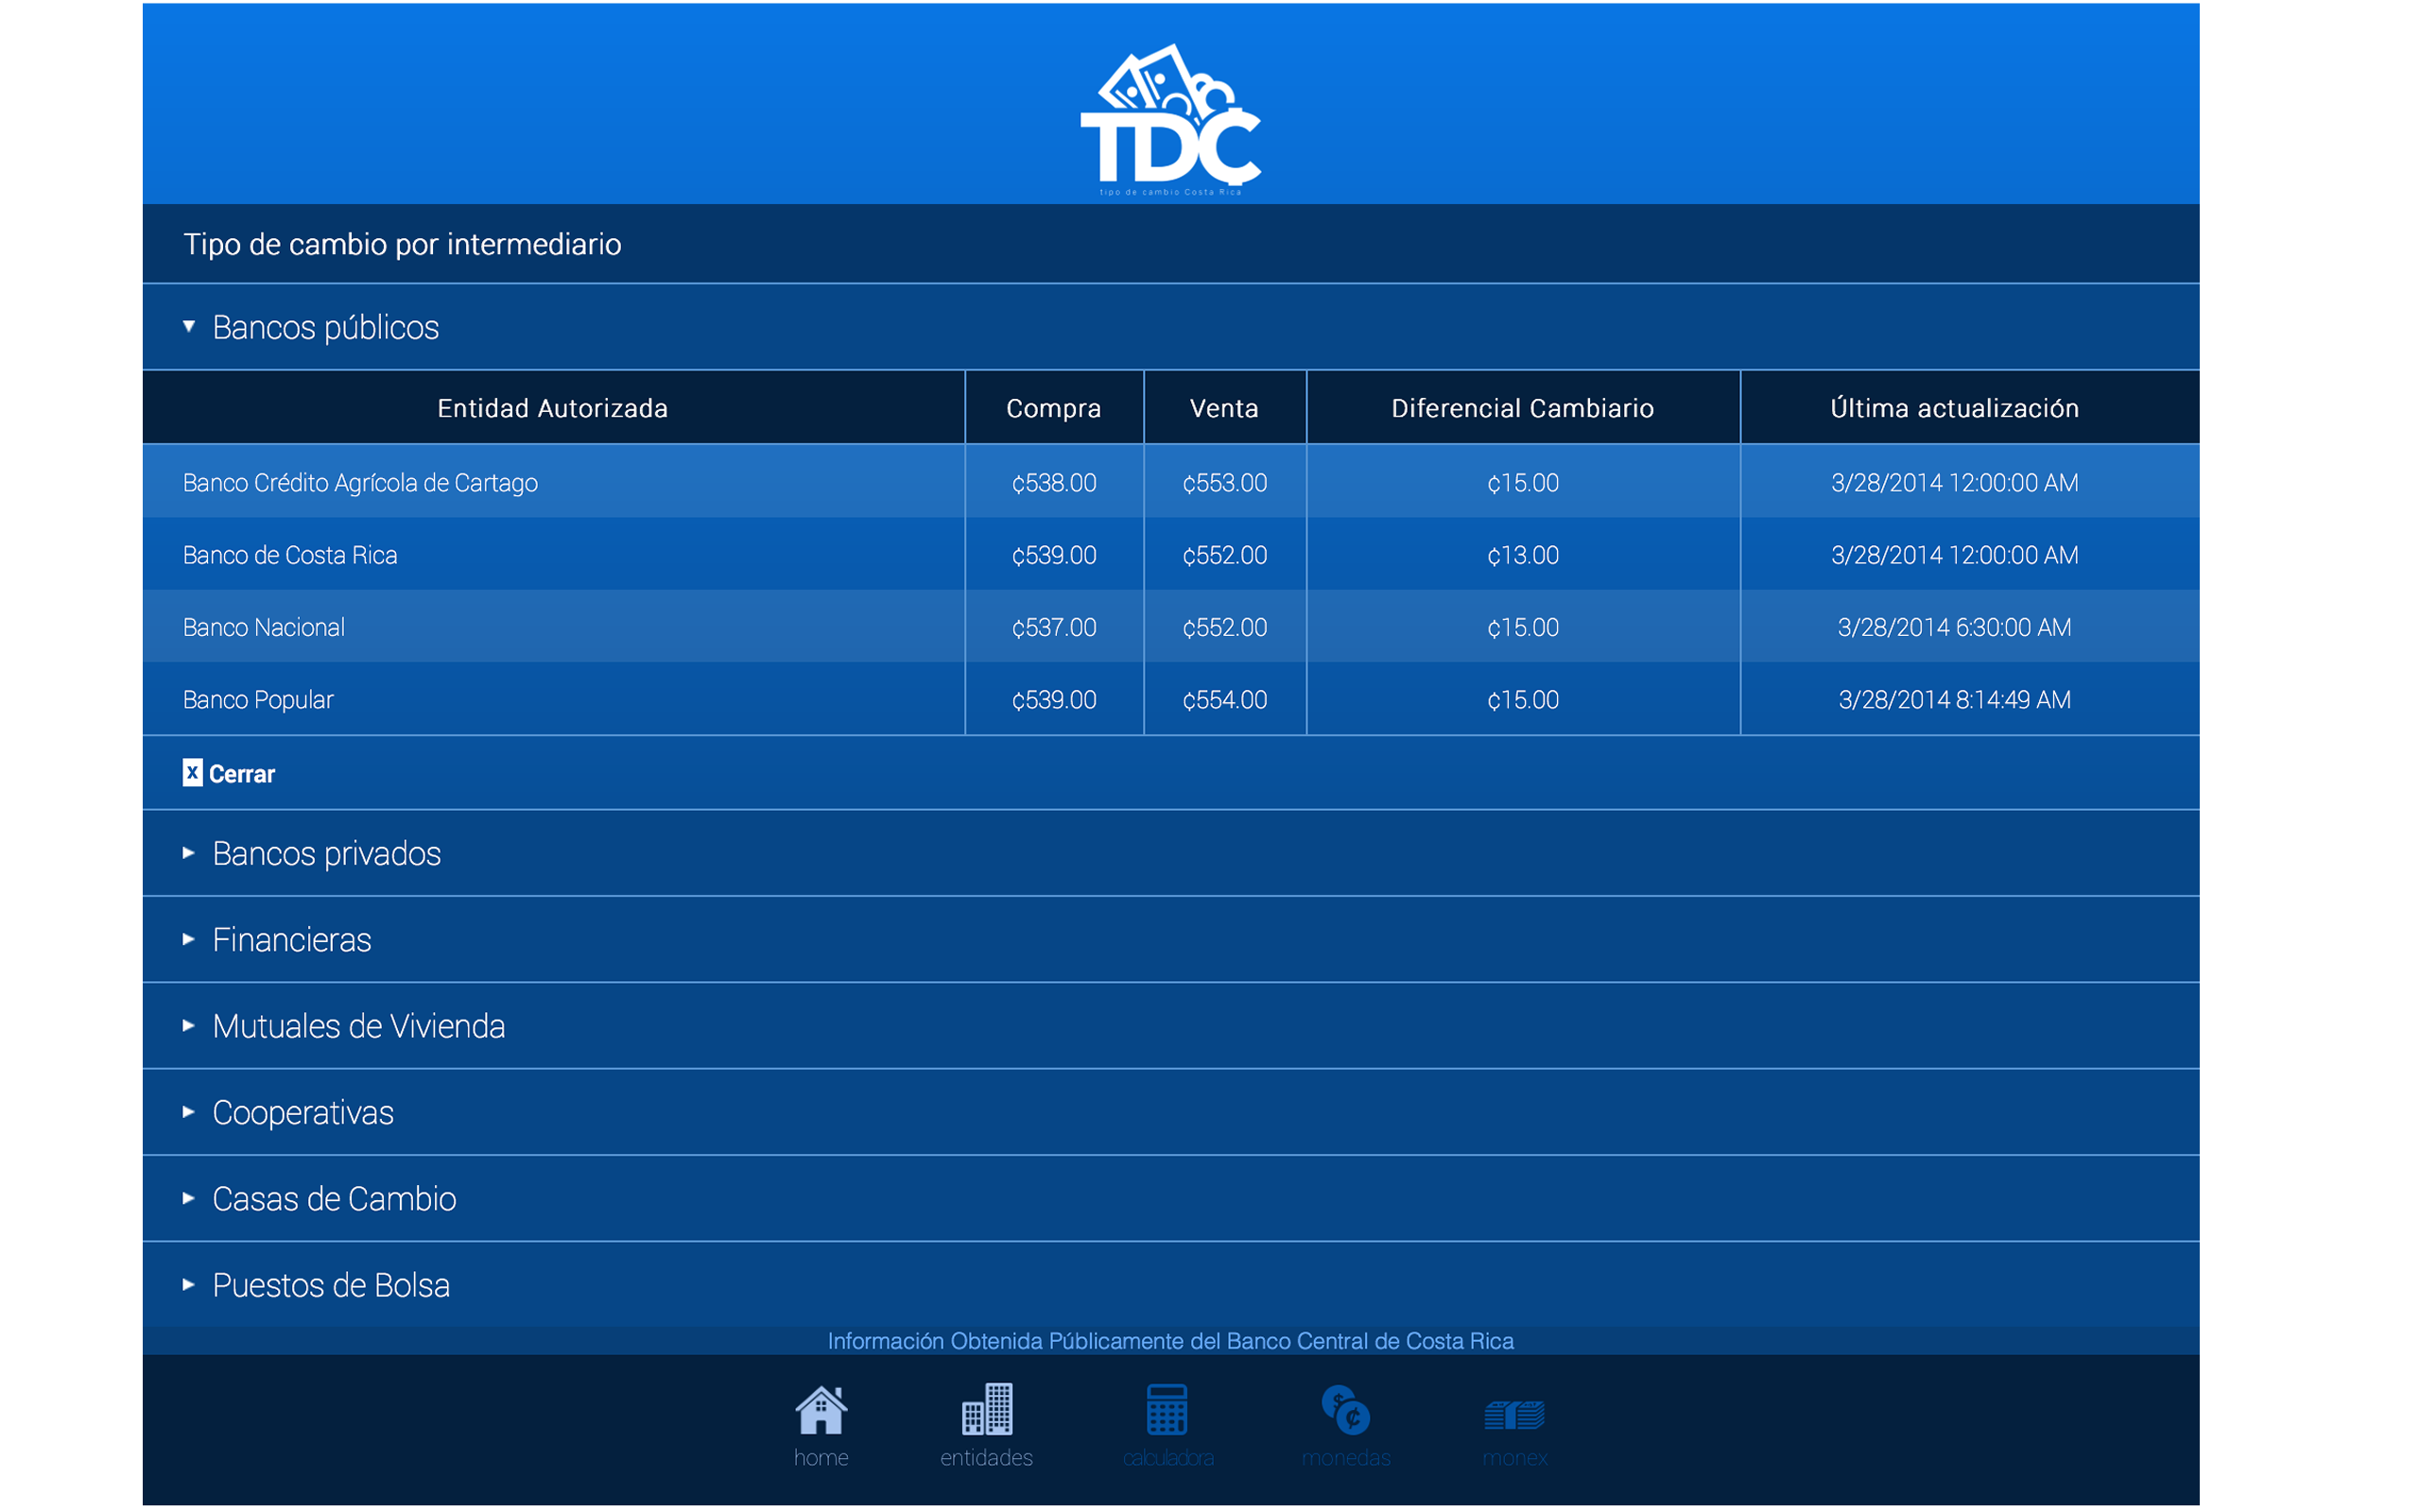2420x1512 pixels.
Task: Click the X icon beside Cerrar
Action: pos(192,773)
